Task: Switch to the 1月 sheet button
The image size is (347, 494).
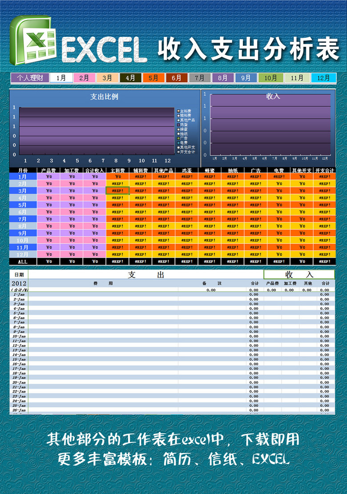Action: click(x=61, y=78)
